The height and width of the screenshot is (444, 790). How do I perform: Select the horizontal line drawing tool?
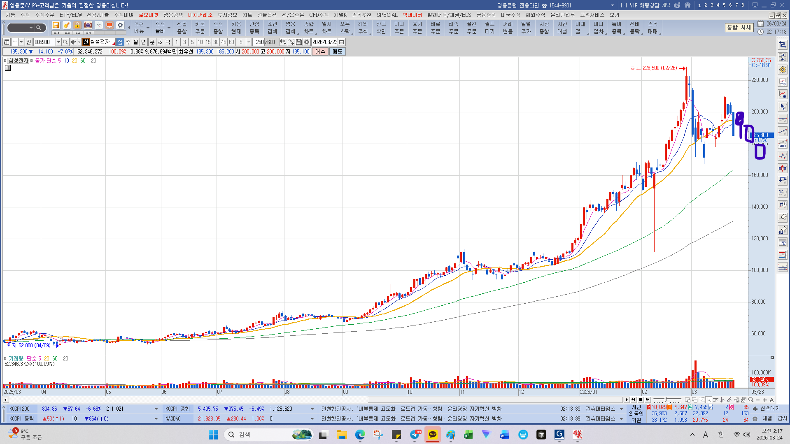tap(783, 119)
